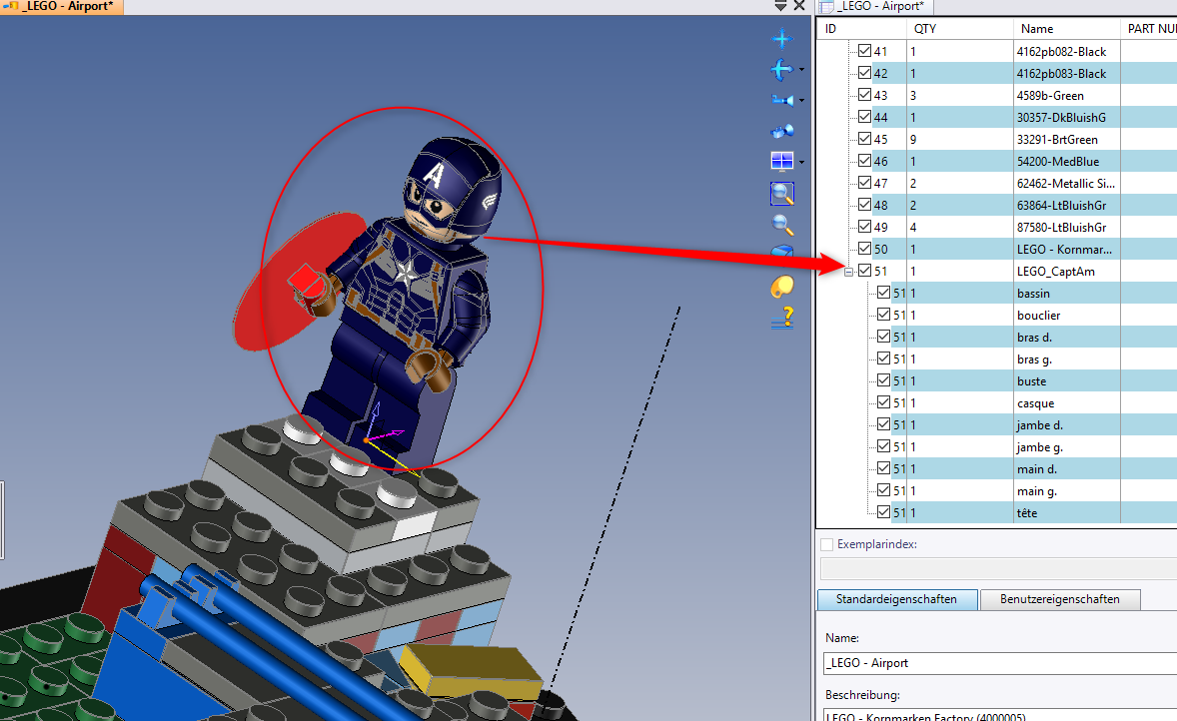Viewport: 1177px width, 721px height.
Task: Select the buste part name
Action: point(1031,381)
